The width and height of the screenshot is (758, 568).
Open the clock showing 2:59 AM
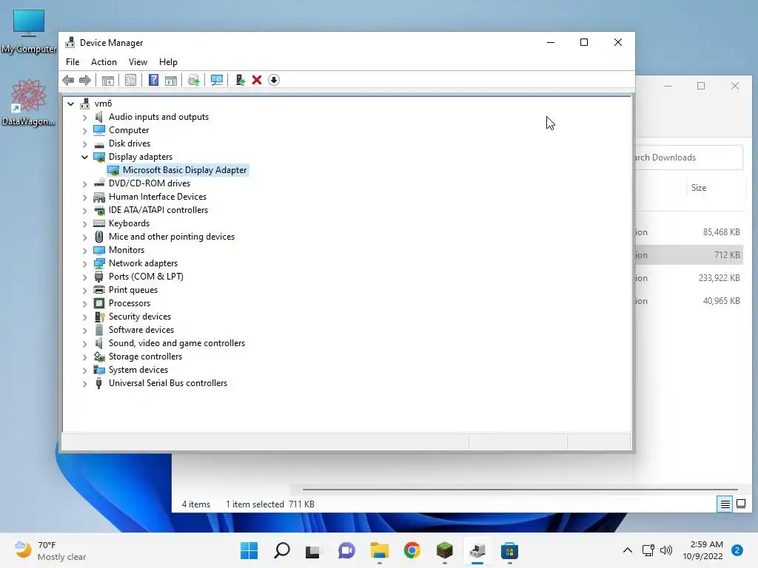coord(702,550)
